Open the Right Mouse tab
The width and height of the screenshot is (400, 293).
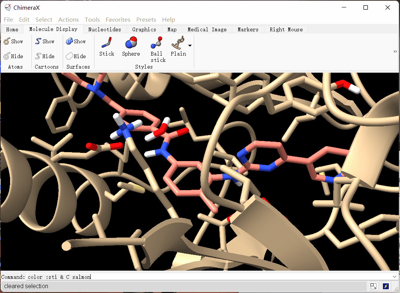(x=286, y=29)
